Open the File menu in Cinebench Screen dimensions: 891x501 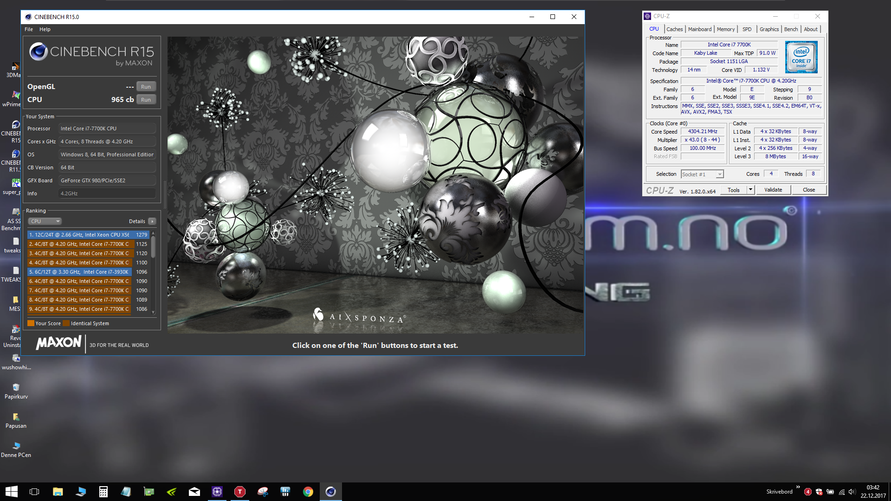click(x=29, y=29)
